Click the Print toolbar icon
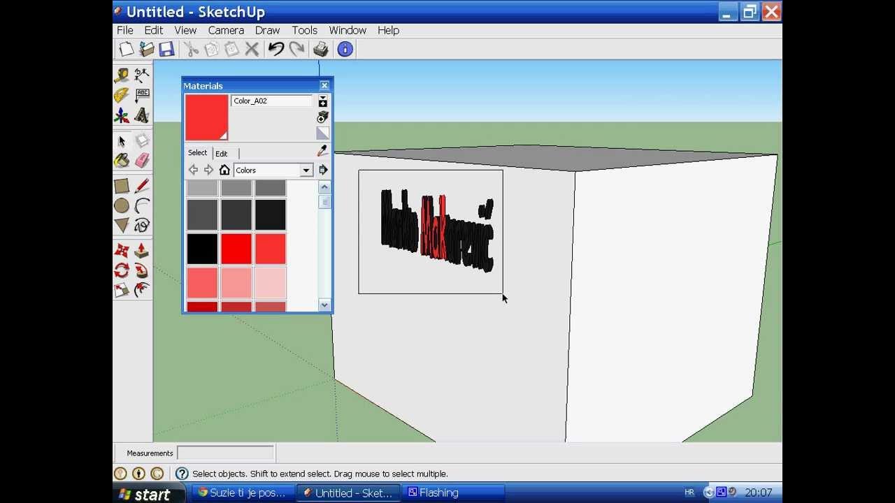 [x=321, y=49]
